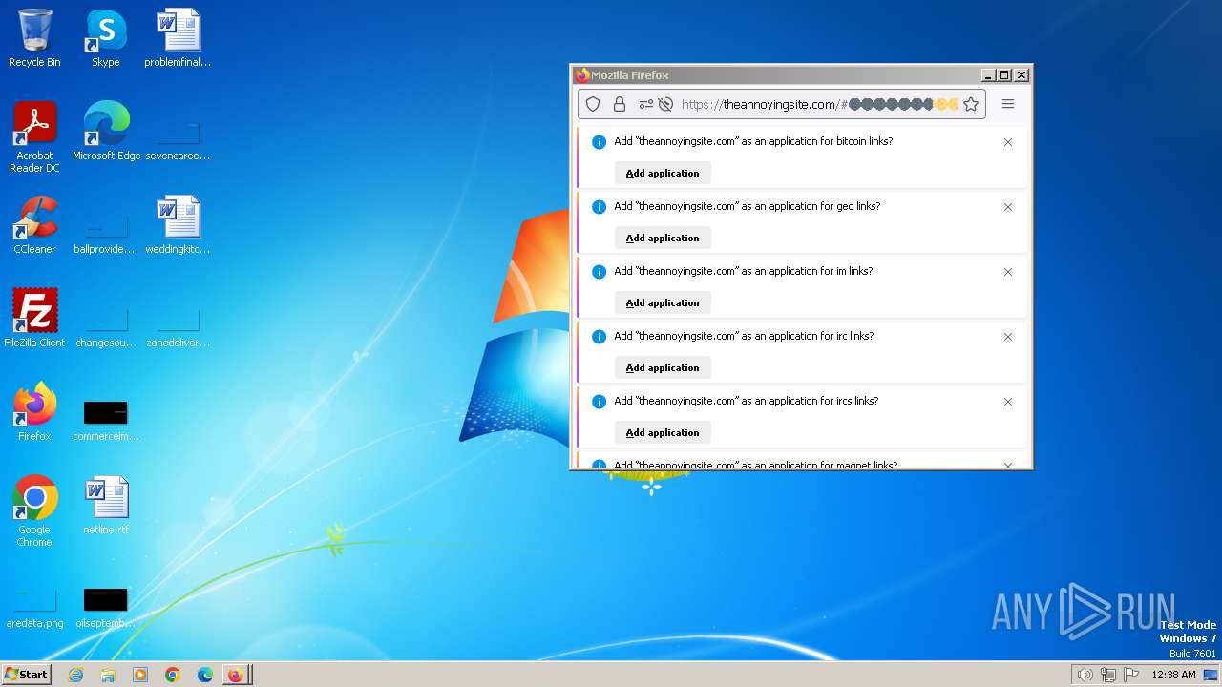Open File Explorer from taskbar

[108, 675]
